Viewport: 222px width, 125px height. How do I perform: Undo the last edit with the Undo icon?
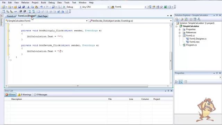[41, 7]
